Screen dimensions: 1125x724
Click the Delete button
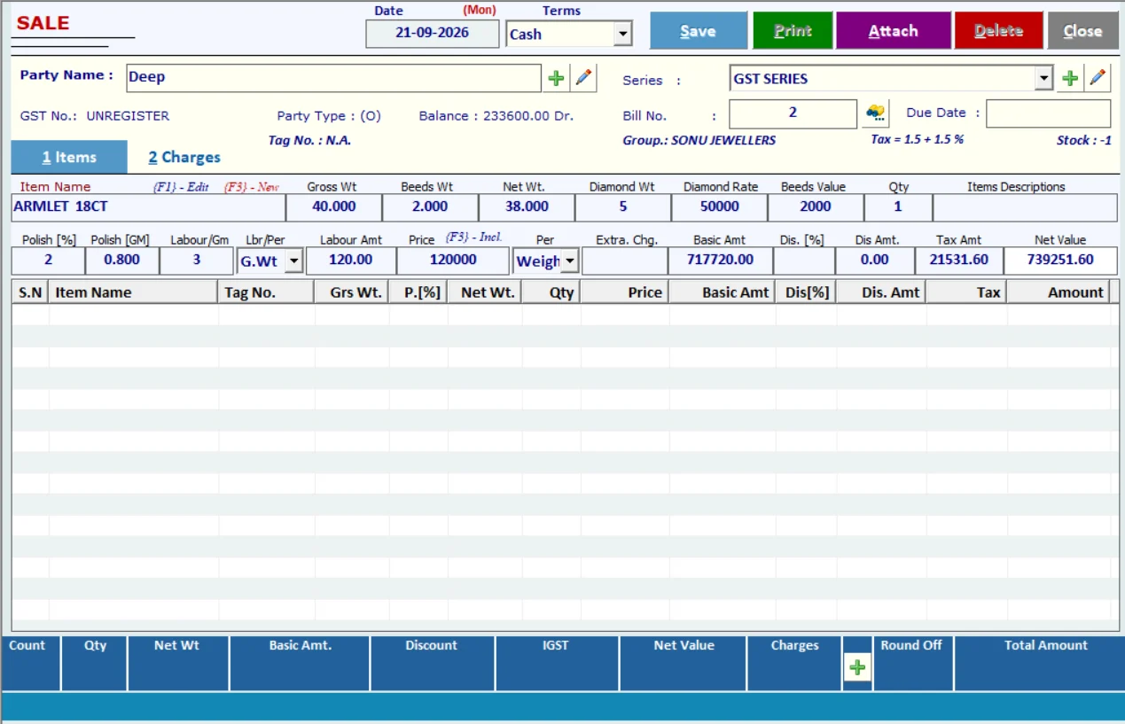[x=999, y=31]
